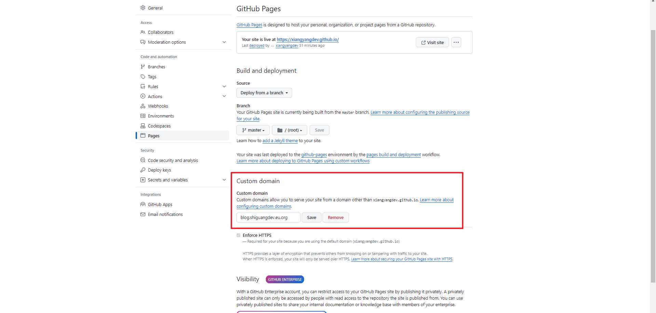Image resolution: width=656 pixels, height=313 pixels.
Task: Click the Tags label icon
Action: (x=143, y=77)
